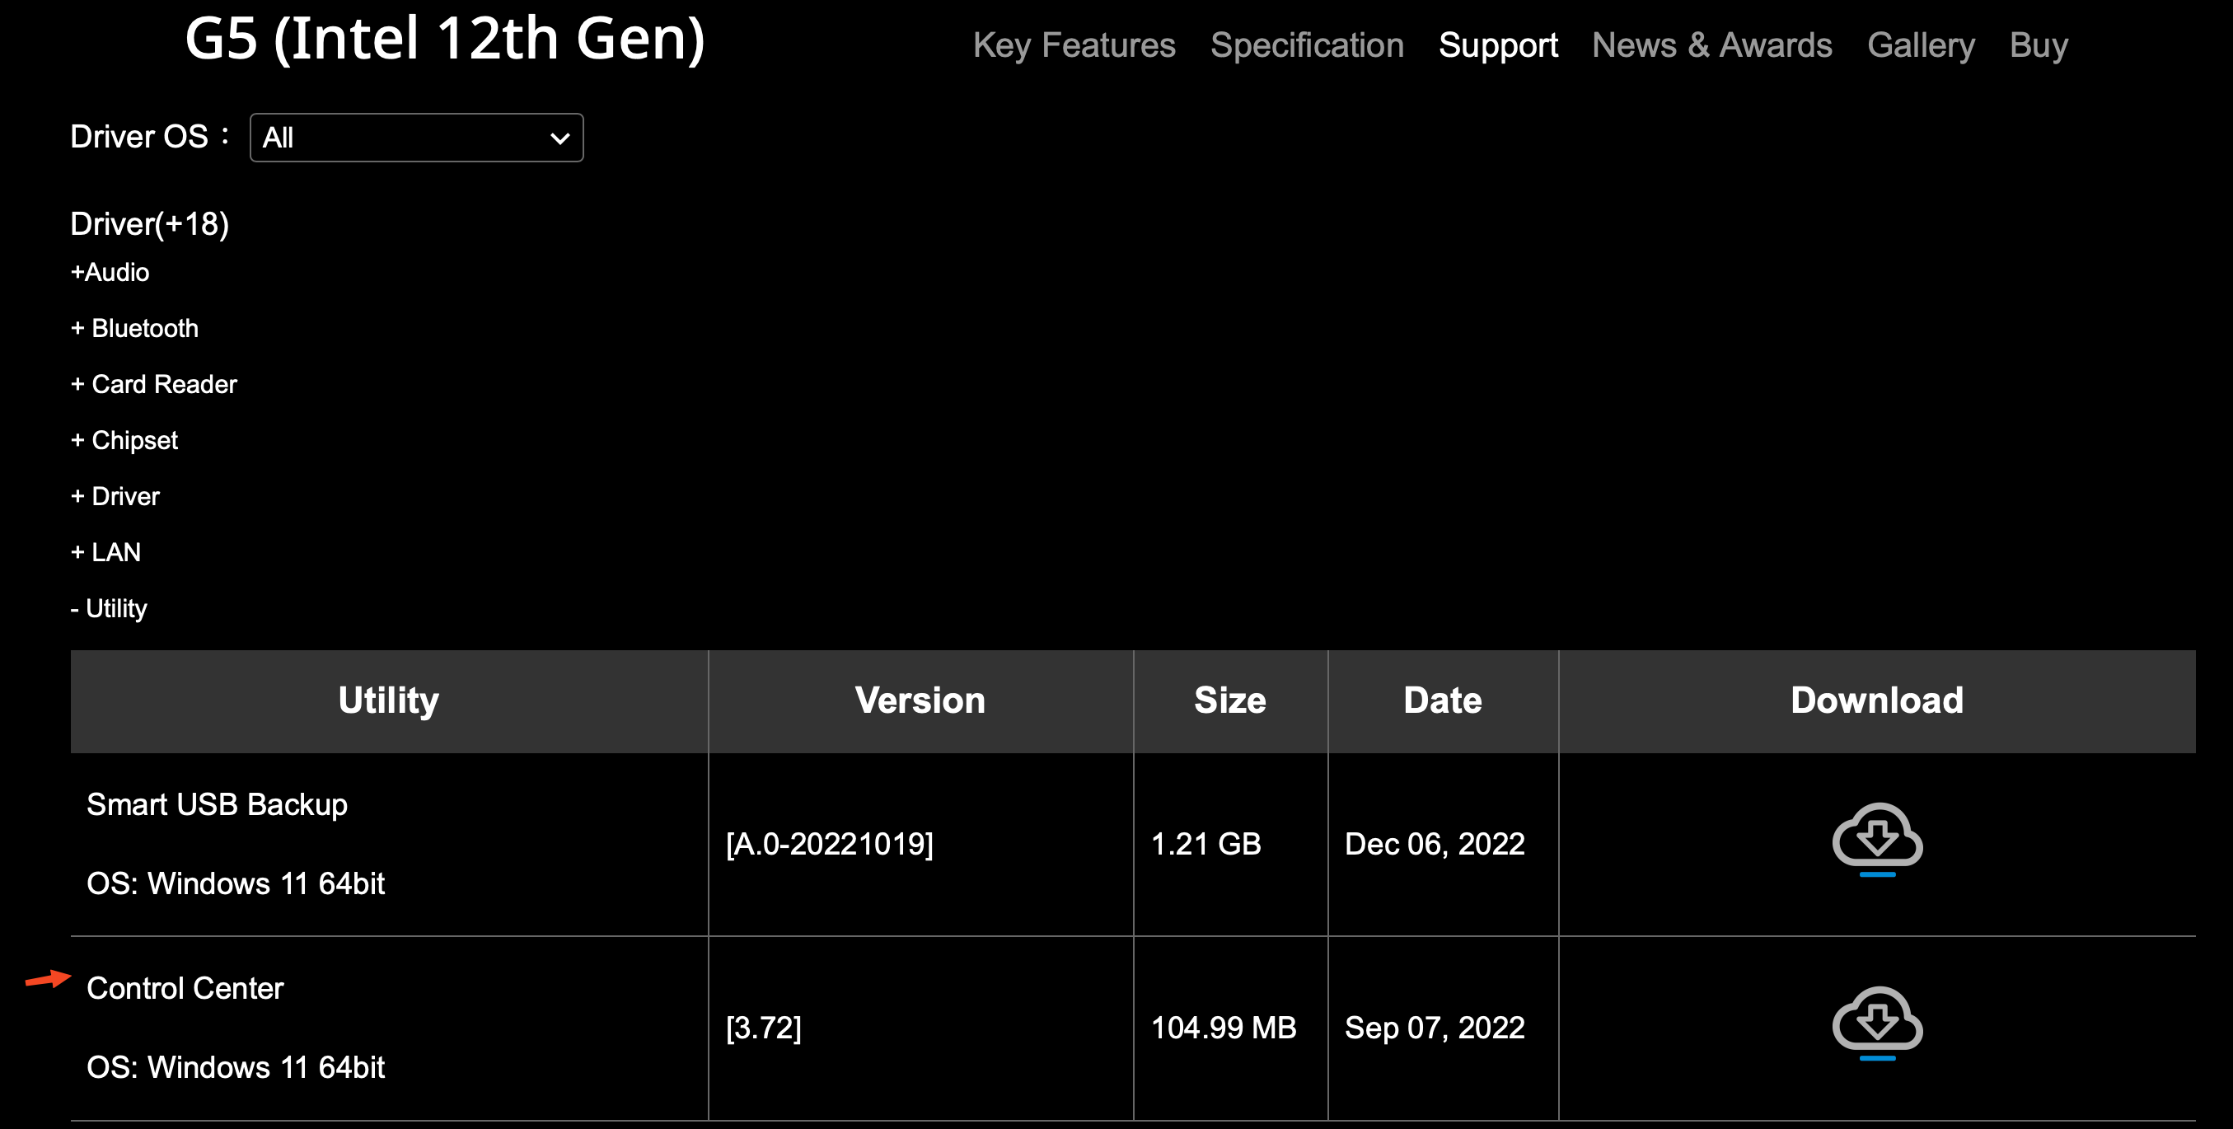Click the Buy navigation link
Screen dimensions: 2233x1129
2039,45
